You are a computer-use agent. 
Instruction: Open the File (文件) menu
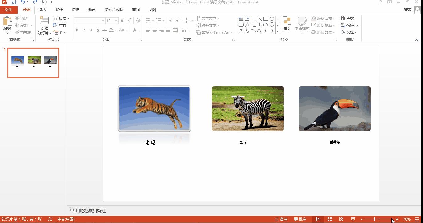point(8,10)
